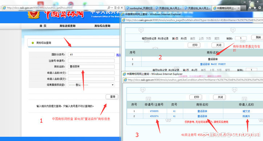Click 首页 pager link beside 上页 above 打印
The height and width of the screenshot is (141, 263).
(193, 38)
